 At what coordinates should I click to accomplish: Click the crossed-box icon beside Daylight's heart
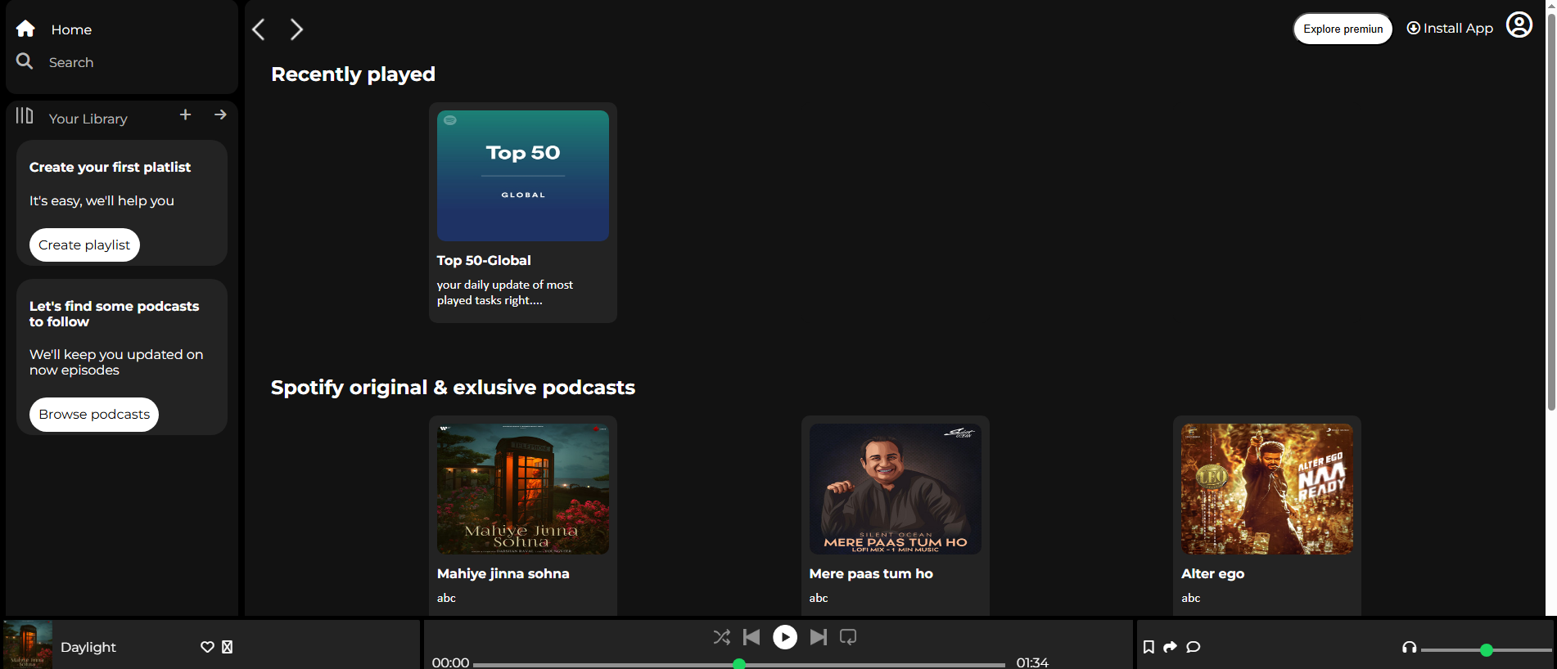228,647
